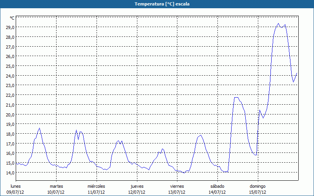Image resolution: width=314 pixels, height=196 pixels.
Task: Select the 26,0 y-axis label
Action: click(x=10, y=56)
